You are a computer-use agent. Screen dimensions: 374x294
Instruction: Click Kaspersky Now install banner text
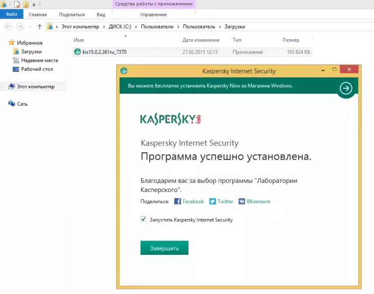pyautogui.click(x=210, y=86)
